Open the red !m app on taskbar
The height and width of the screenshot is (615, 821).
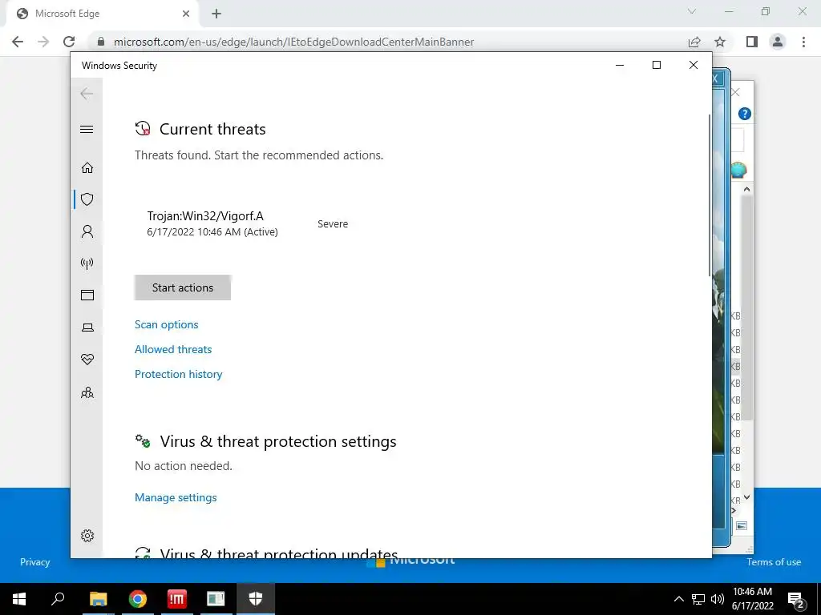point(176,599)
